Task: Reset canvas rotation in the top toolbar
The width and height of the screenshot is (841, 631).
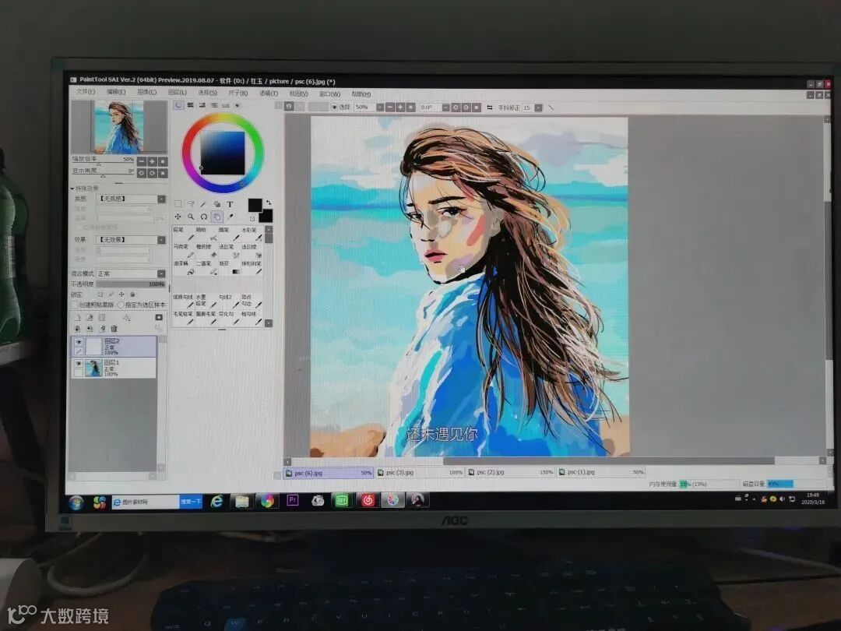Action: coord(477,108)
